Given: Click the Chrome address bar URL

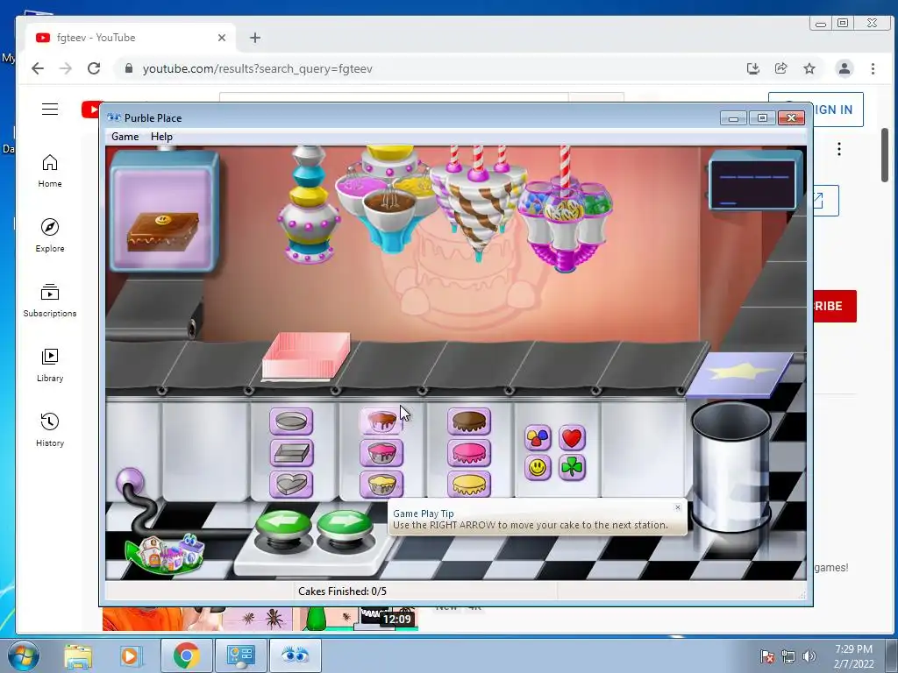Looking at the screenshot, I should tap(257, 68).
